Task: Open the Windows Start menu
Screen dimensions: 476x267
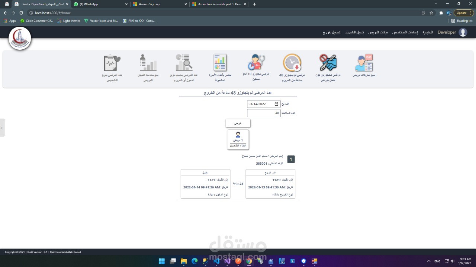Action: 162,261
